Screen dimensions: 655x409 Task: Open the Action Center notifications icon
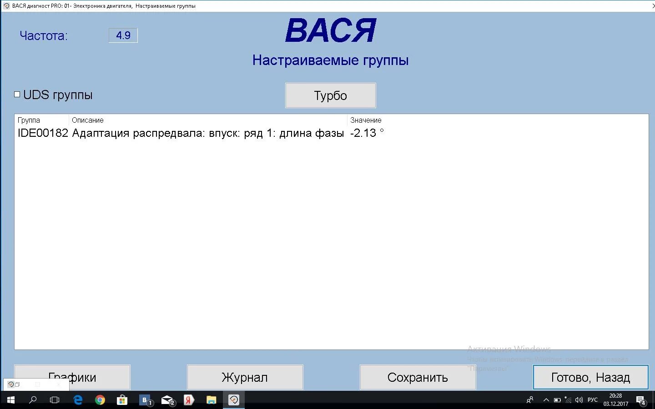coord(641,400)
